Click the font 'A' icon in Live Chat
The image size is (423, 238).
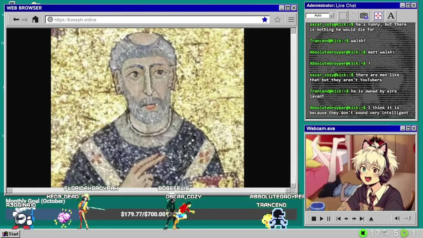tap(391, 16)
